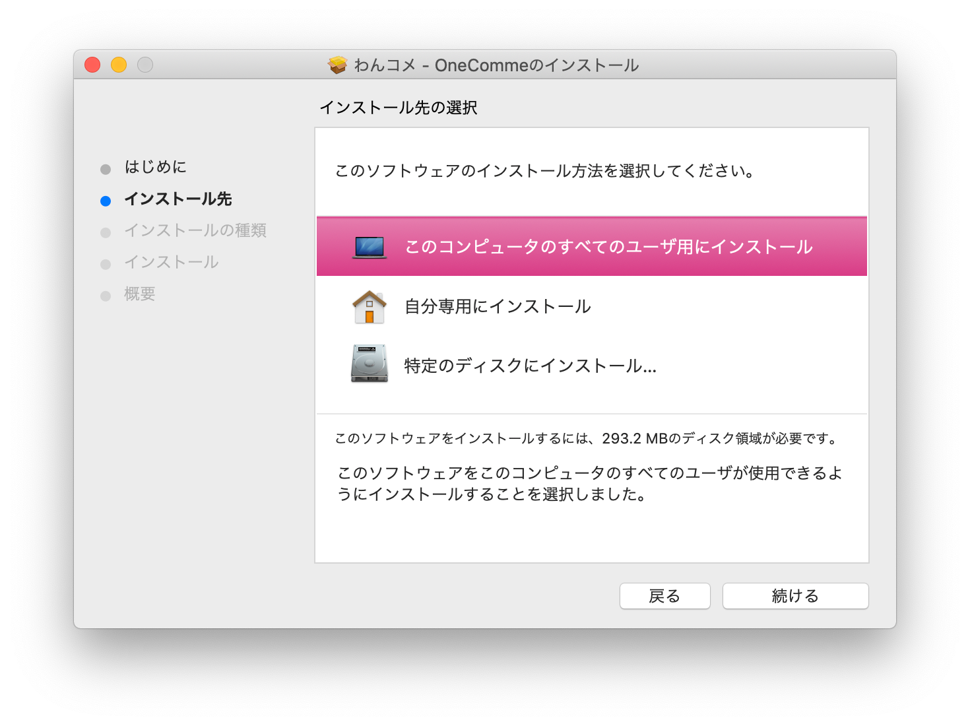
Task: Click the bullet beside インストールの種類
Action: click(x=106, y=232)
